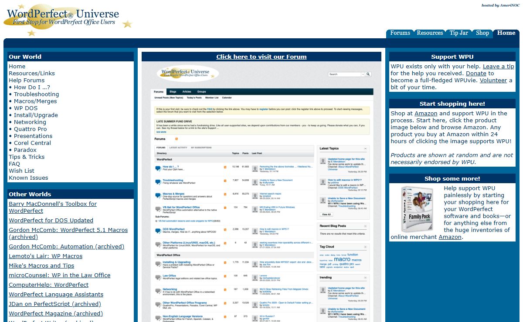Open Tips & Tricks page
The height and width of the screenshot is (322, 523).
click(27, 157)
